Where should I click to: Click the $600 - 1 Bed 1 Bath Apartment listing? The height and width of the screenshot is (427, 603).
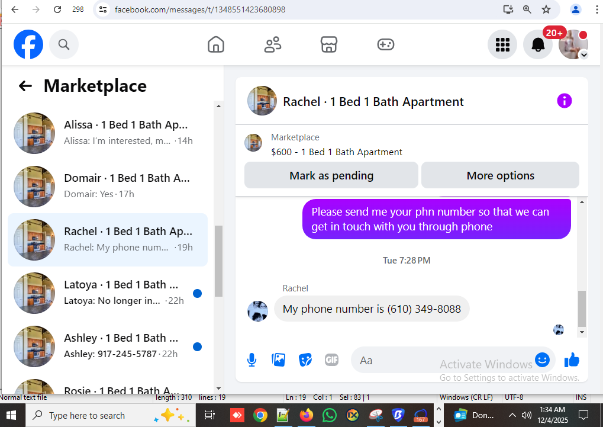[337, 152]
